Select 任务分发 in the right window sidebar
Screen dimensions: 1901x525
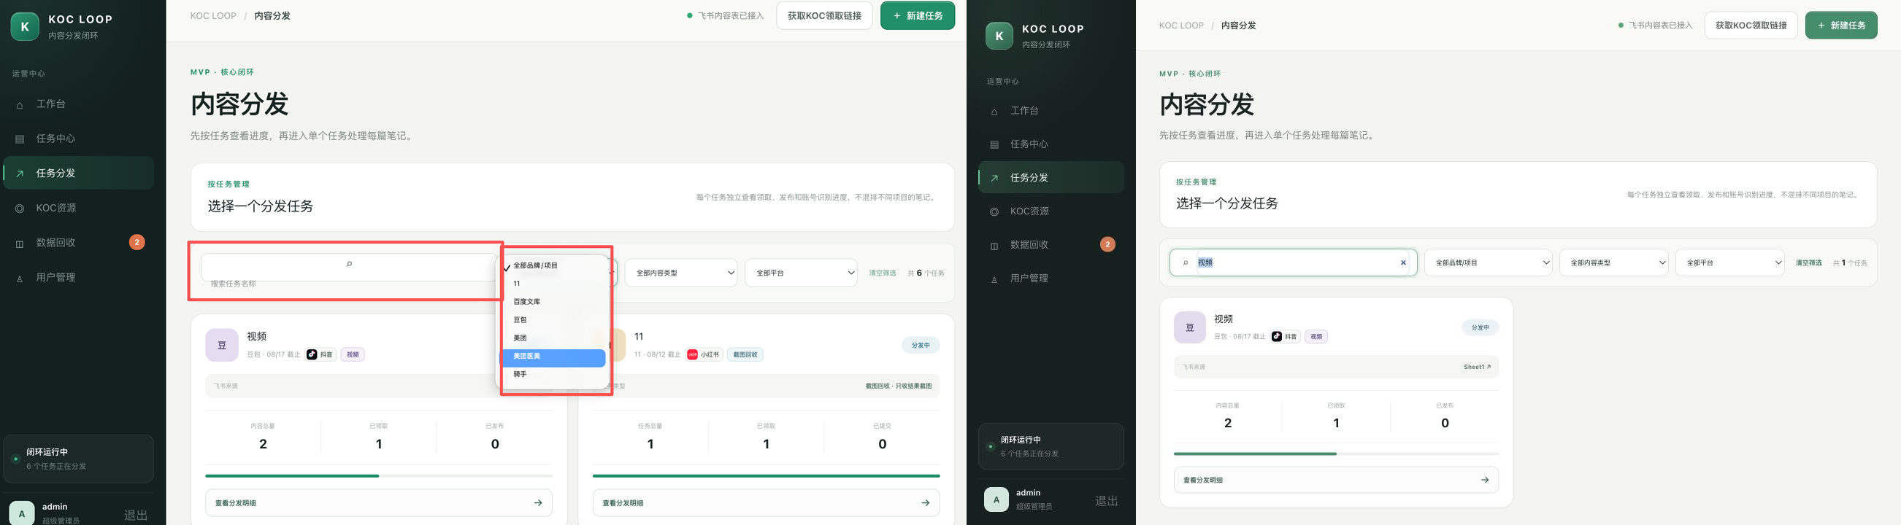click(x=1051, y=178)
